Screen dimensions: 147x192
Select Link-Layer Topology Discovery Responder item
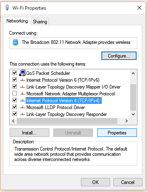pyautogui.click(x=66, y=114)
